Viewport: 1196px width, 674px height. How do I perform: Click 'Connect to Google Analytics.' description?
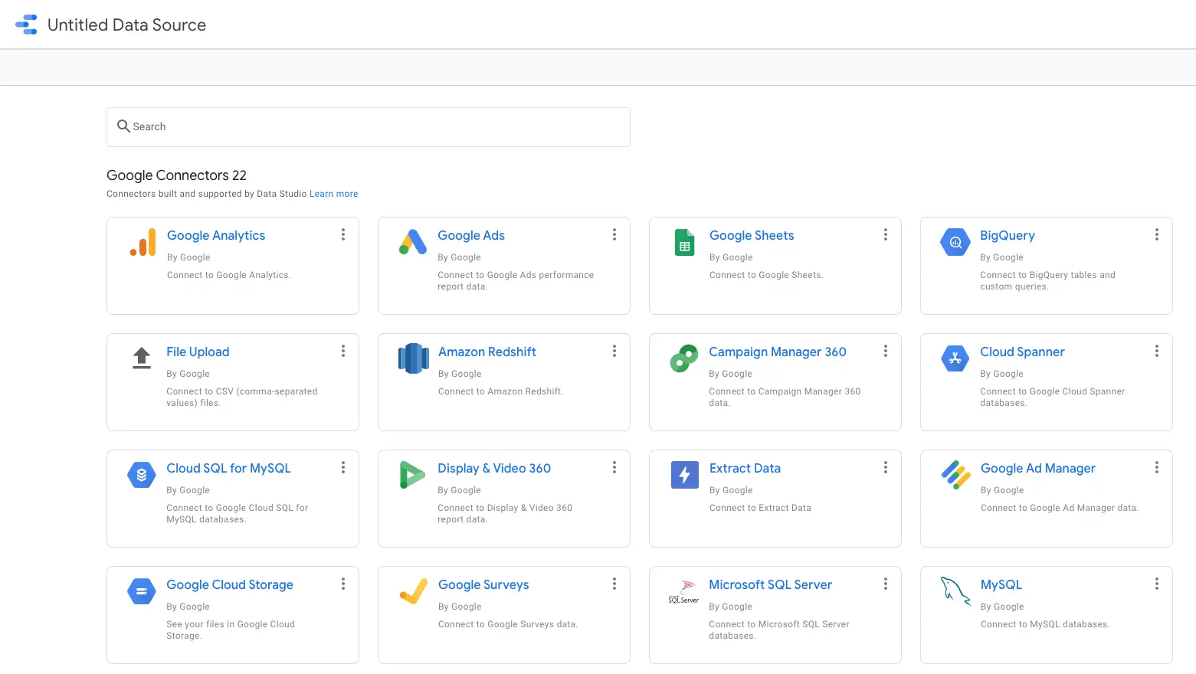click(x=229, y=275)
